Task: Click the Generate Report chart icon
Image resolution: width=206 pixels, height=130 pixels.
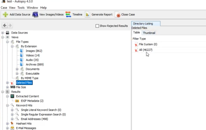Action: (88, 15)
